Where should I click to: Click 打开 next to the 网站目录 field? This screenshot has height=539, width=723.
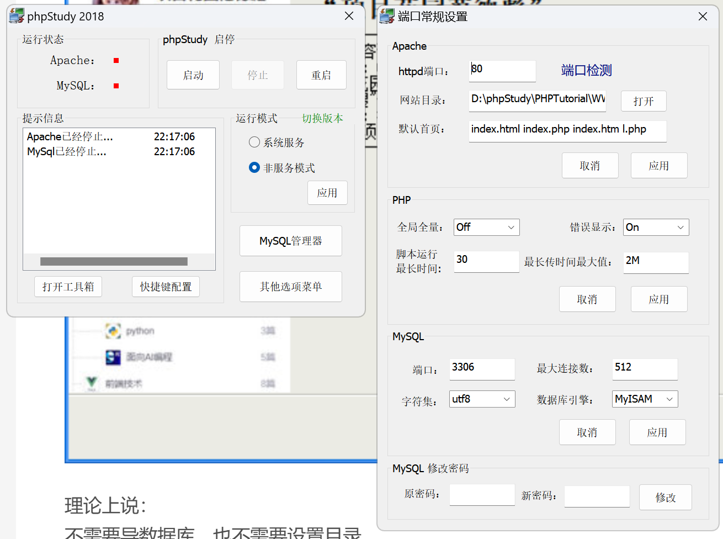point(644,101)
